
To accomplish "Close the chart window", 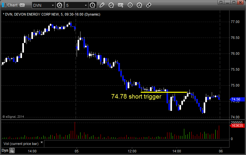I will 241,2.
